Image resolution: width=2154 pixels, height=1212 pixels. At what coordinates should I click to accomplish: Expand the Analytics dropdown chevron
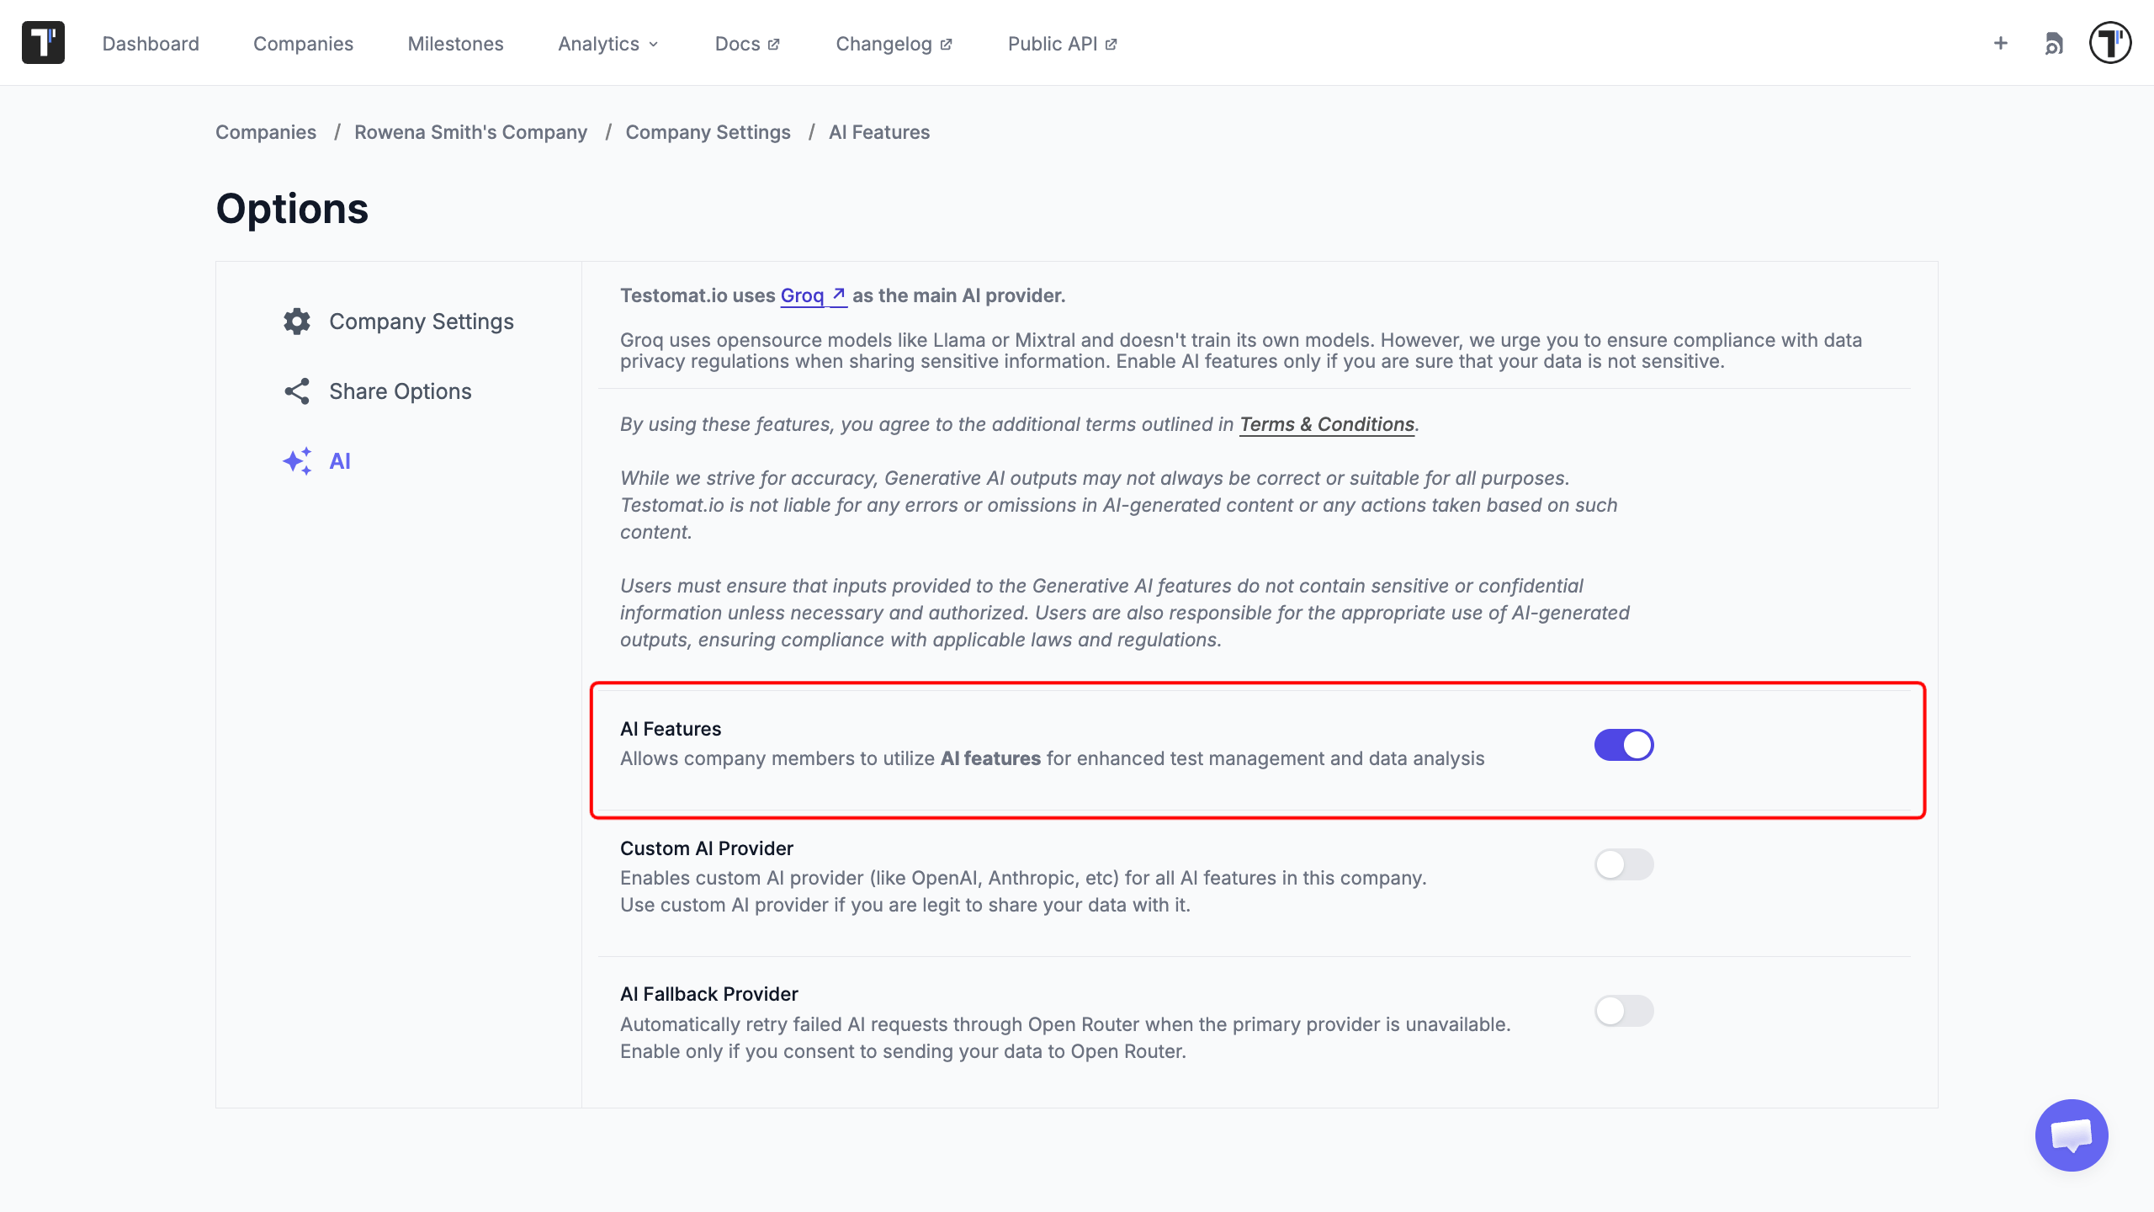pyautogui.click(x=654, y=45)
